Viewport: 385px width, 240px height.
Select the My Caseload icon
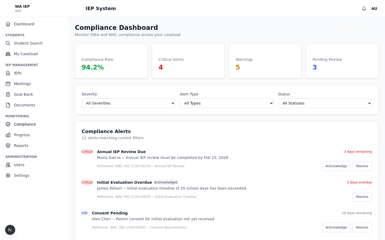8,54
